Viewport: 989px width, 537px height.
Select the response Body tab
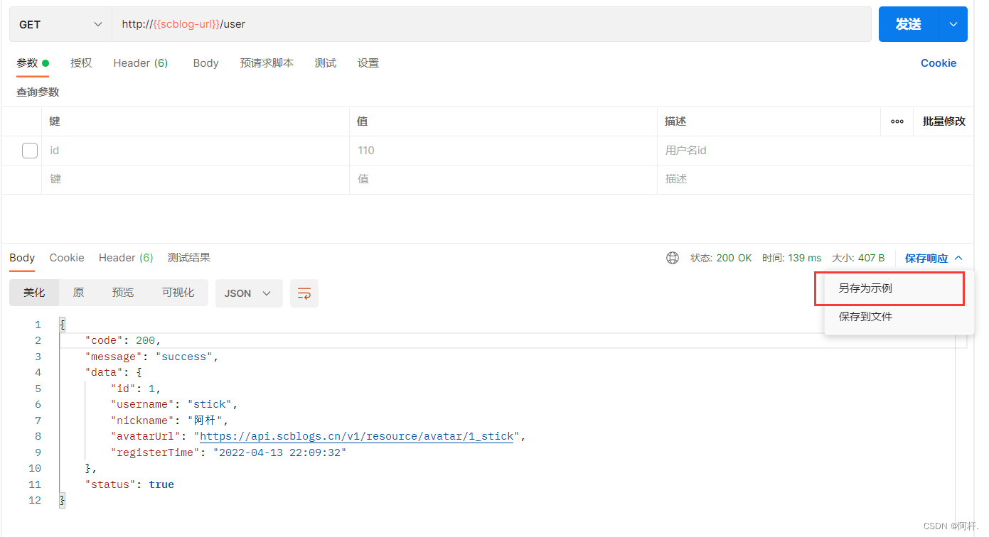click(22, 258)
